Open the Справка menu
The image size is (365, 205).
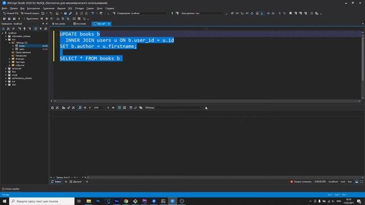[109, 9]
